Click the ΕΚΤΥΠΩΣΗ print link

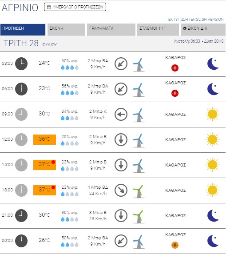178,20
